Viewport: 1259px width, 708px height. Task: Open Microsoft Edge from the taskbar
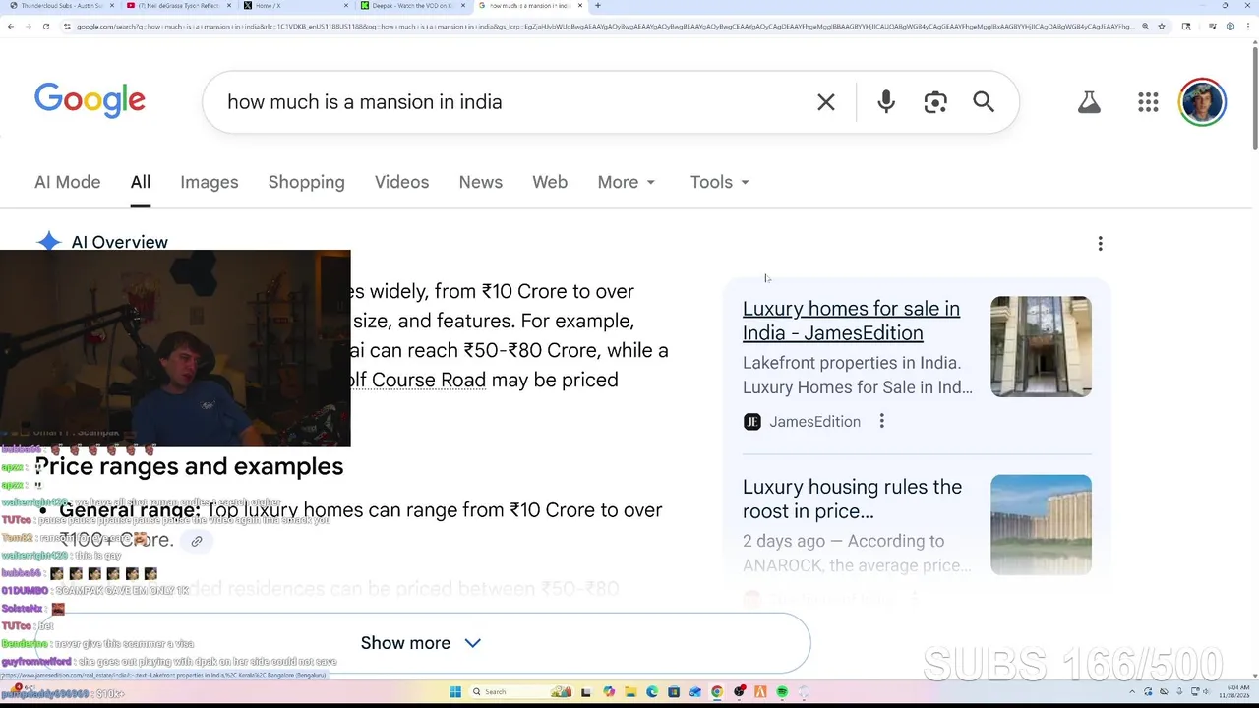pos(652,691)
